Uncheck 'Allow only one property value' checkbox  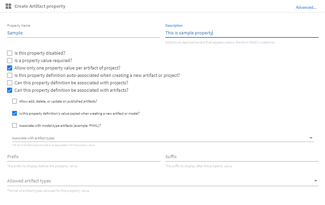point(10,68)
